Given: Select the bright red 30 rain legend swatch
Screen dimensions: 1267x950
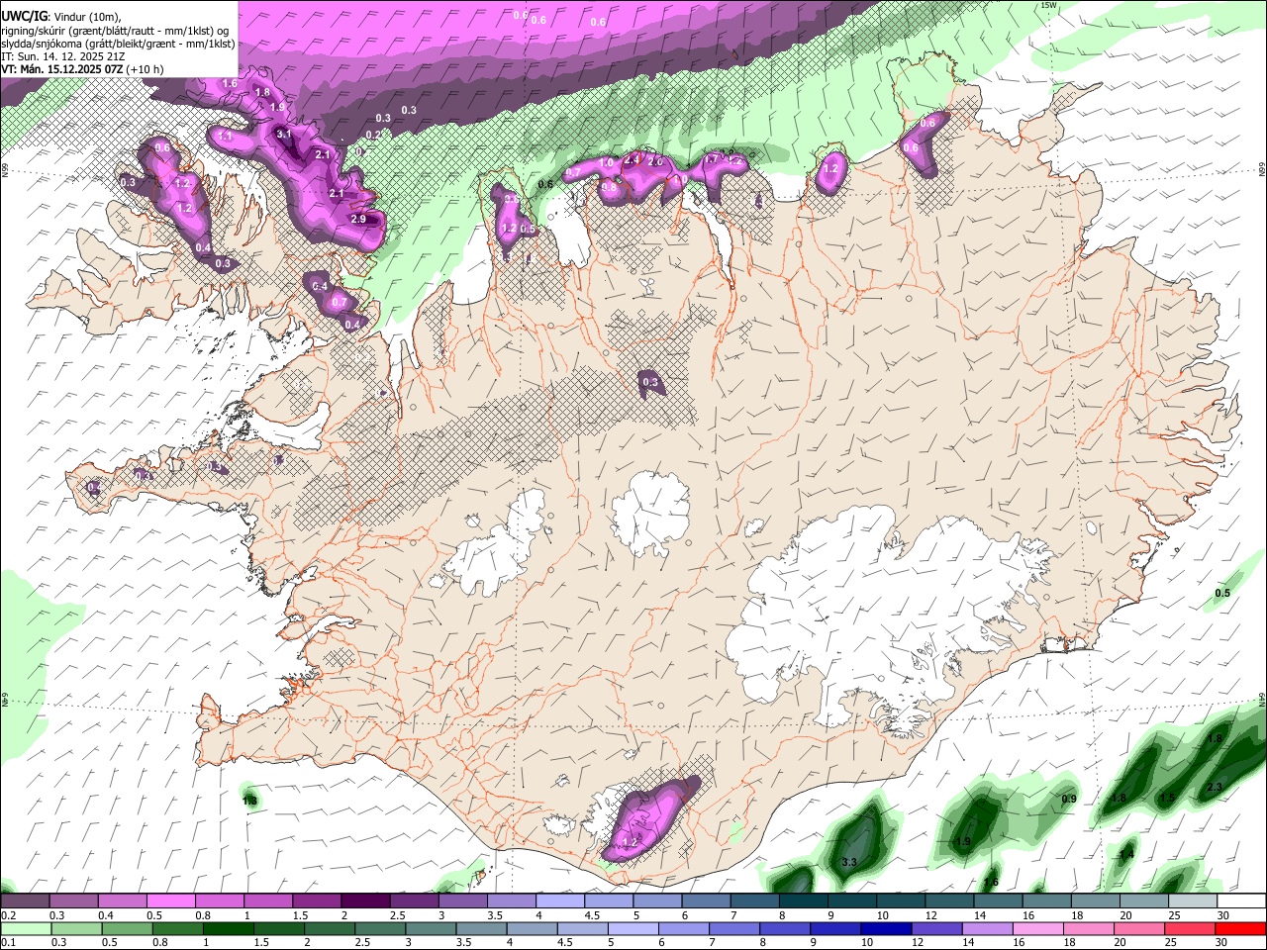Looking at the screenshot, I should (x=1240, y=928).
